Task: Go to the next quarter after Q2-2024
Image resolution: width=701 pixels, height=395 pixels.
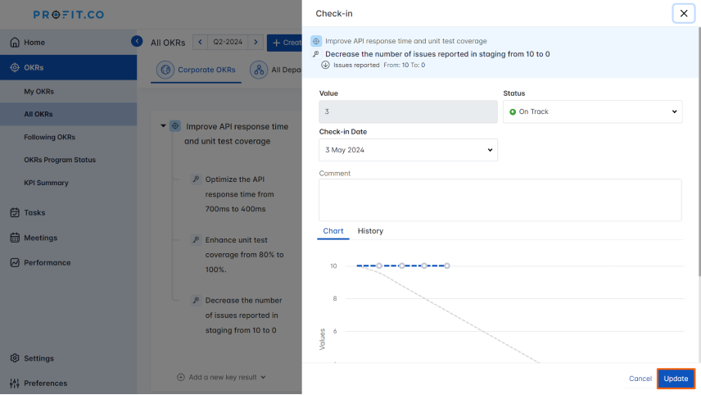Action: coord(256,42)
